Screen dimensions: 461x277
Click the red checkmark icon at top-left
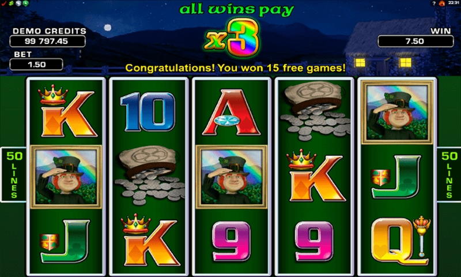coord(3,3)
